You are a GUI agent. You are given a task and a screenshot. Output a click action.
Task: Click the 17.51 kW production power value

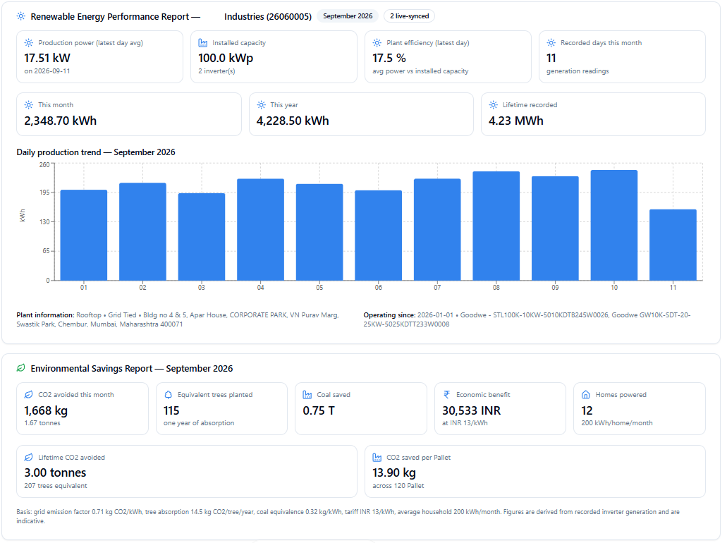47,58
